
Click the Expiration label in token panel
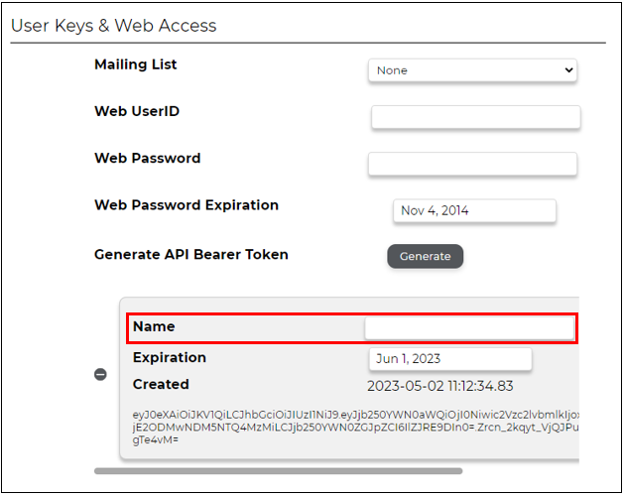170,357
